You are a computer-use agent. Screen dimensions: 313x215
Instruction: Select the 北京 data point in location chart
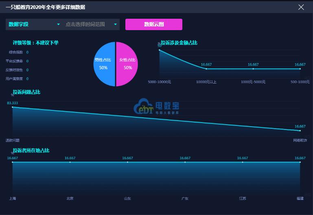[x=70, y=162]
